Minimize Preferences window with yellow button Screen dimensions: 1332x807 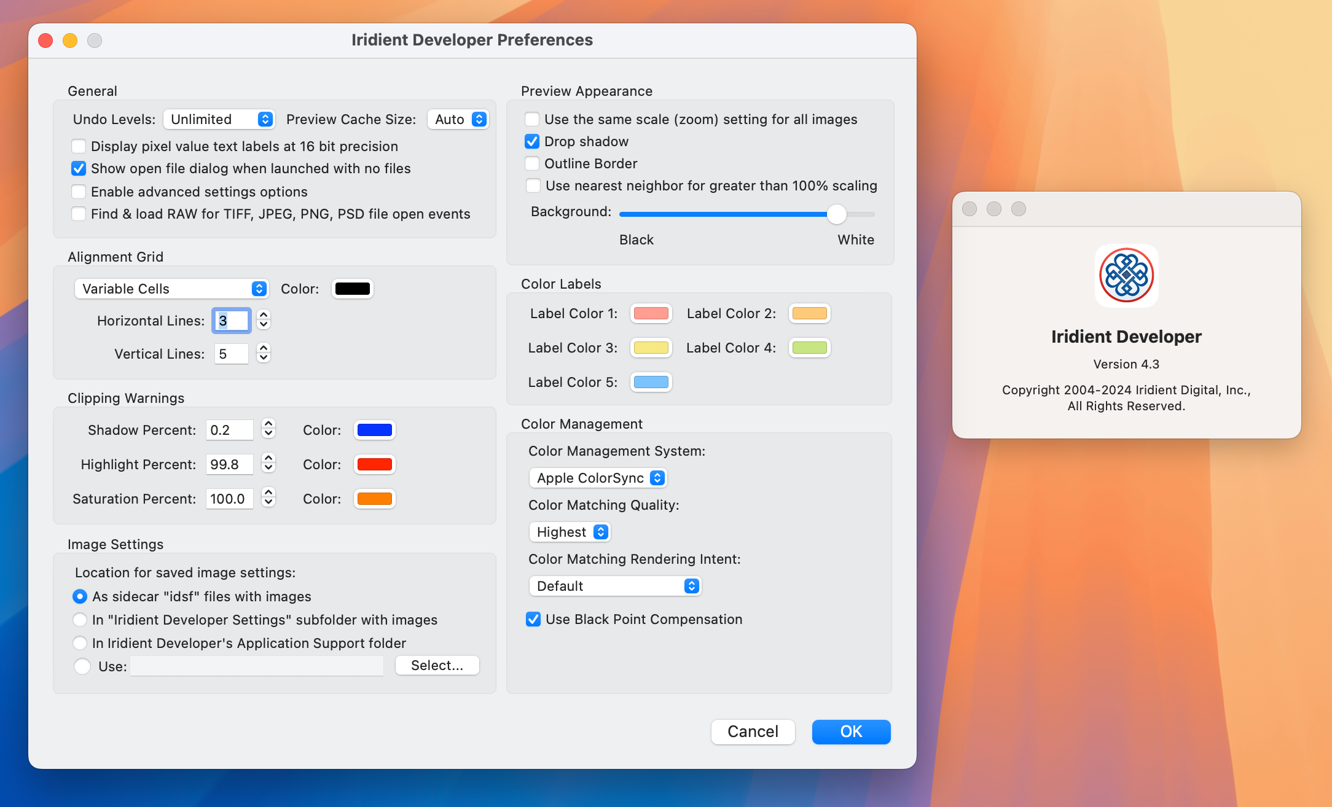[70, 41]
